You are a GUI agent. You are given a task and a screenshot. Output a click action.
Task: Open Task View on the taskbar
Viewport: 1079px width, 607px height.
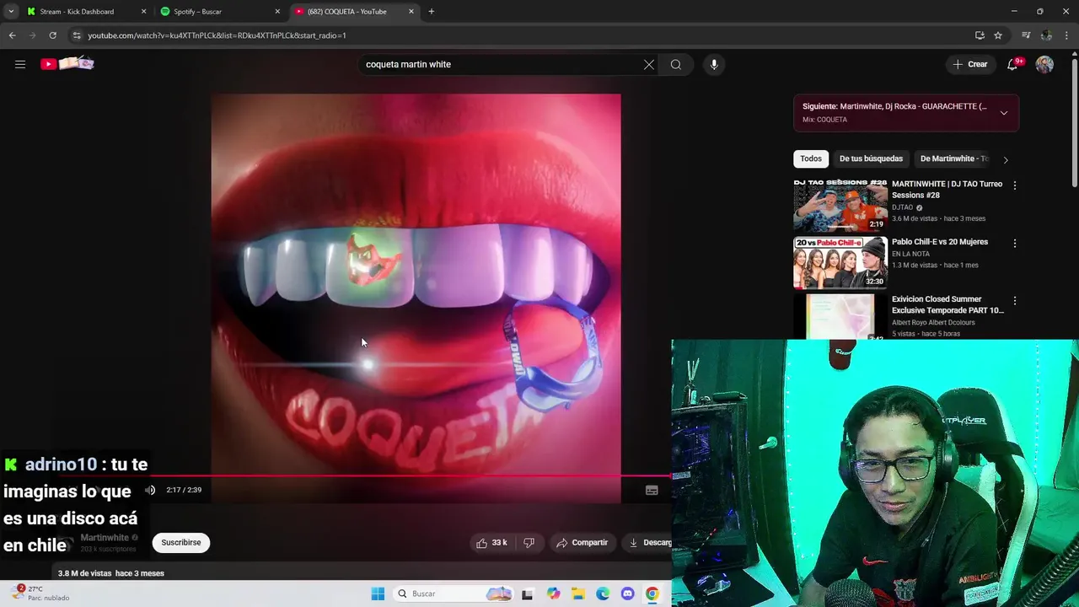click(x=527, y=594)
